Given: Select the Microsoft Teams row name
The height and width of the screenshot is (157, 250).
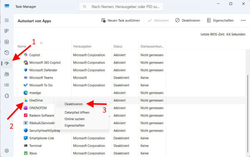Looking at the screenshot, I should tap(41, 77).
